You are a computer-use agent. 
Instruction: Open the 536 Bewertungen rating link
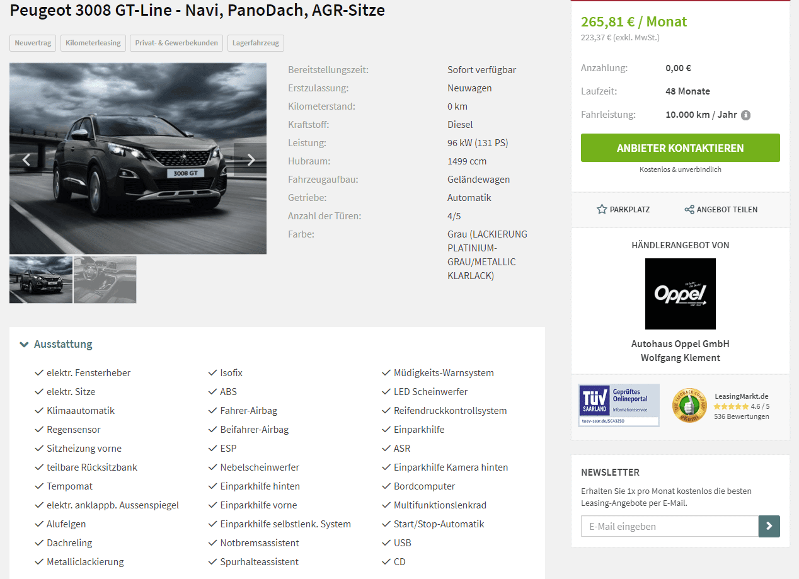click(x=742, y=416)
